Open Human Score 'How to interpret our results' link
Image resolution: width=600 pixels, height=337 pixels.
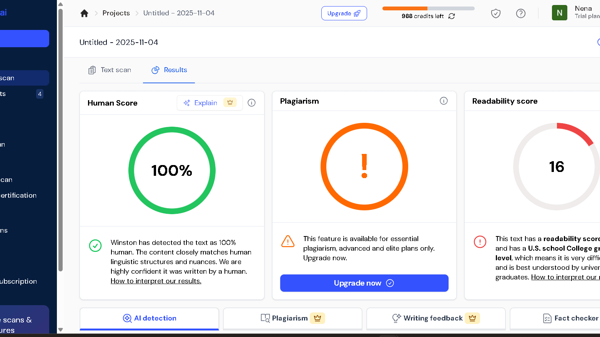point(156,281)
